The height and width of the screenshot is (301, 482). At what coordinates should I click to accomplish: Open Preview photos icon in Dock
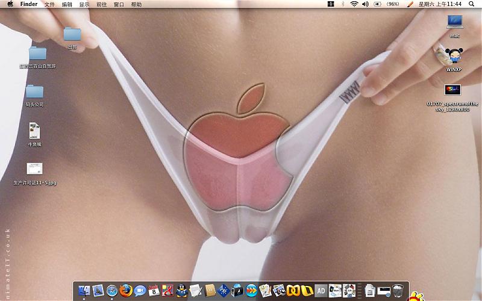click(x=265, y=291)
